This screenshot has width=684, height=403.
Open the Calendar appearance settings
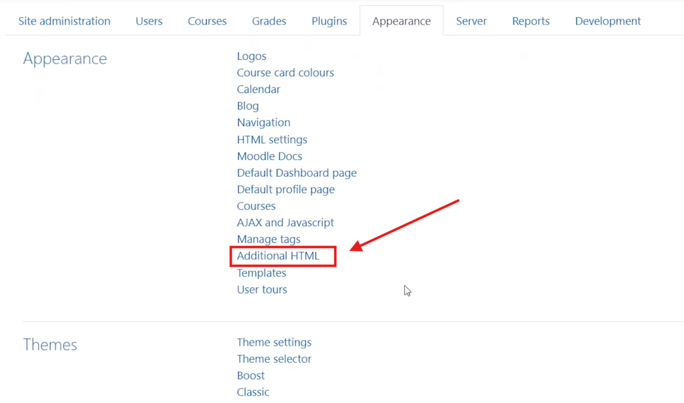[258, 89]
